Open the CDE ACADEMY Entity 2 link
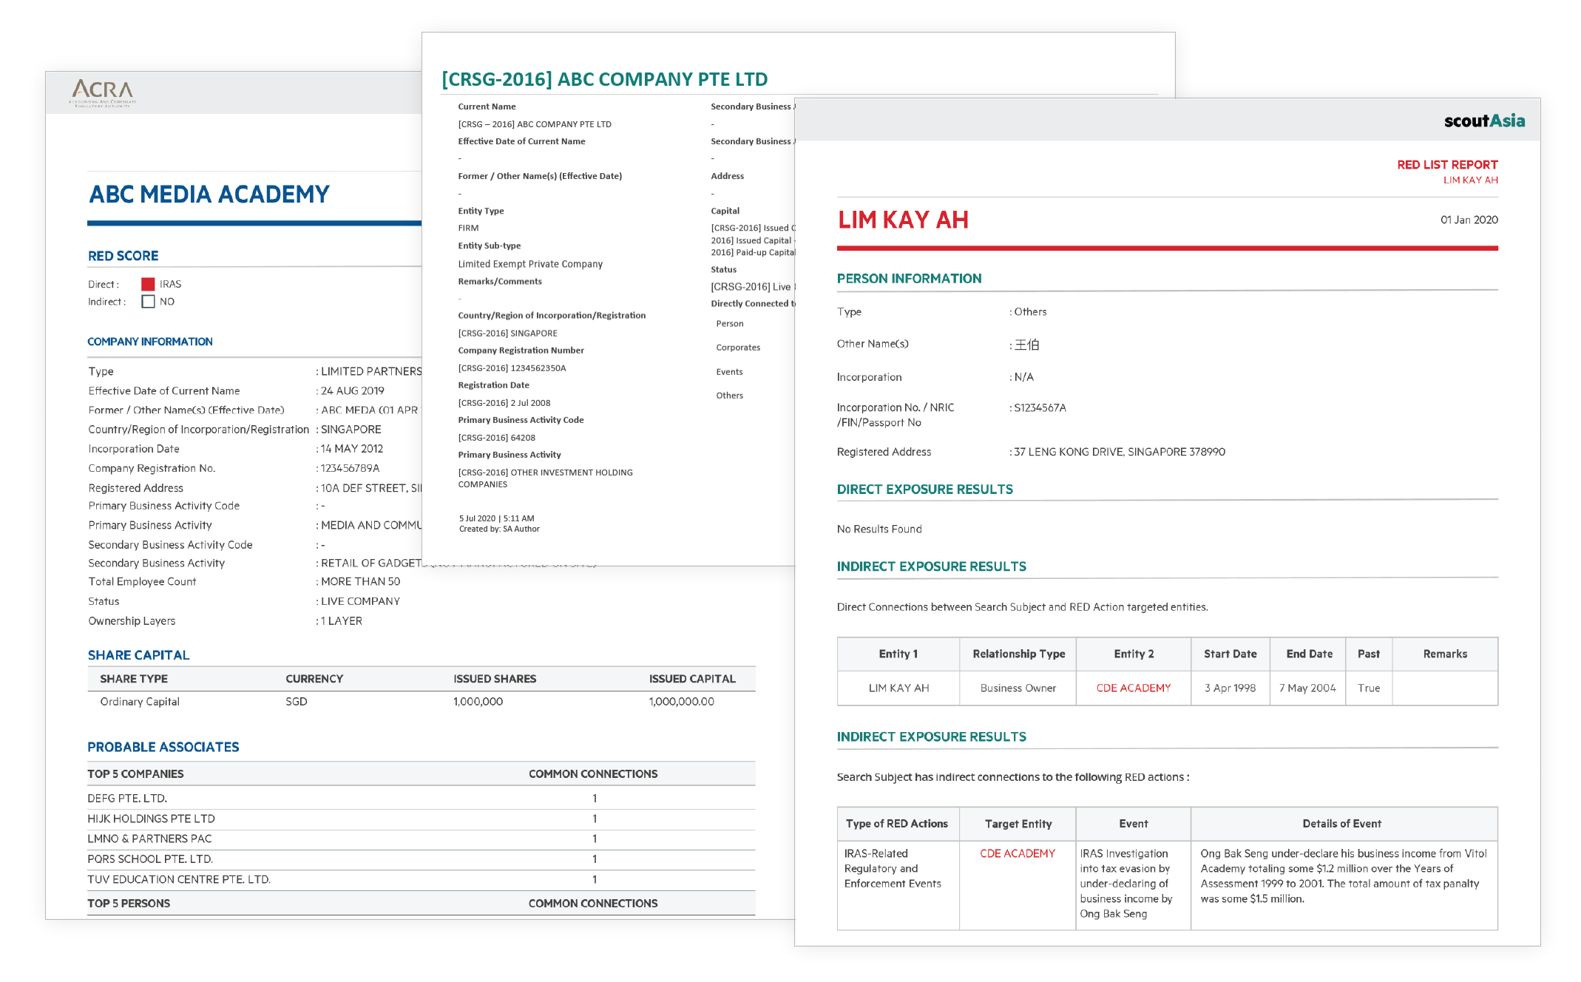The image size is (1581, 982). 1133,688
